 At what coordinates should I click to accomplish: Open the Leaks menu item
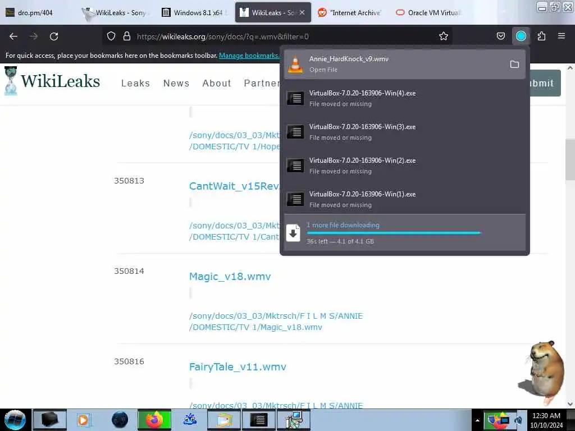click(135, 83)
